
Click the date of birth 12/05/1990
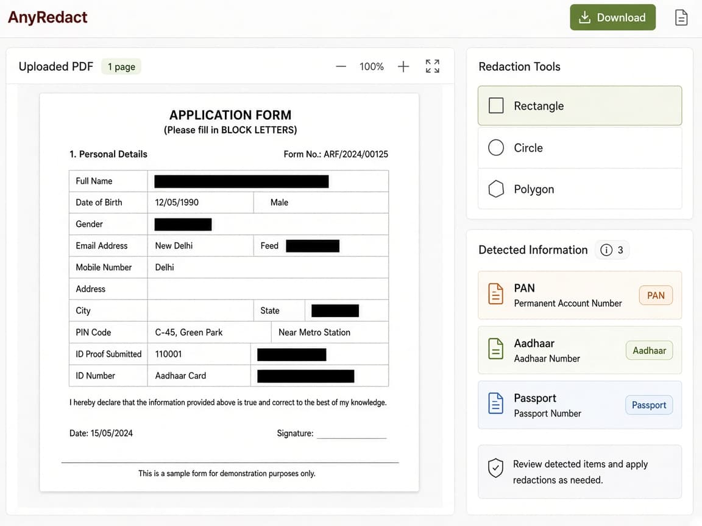177,202
